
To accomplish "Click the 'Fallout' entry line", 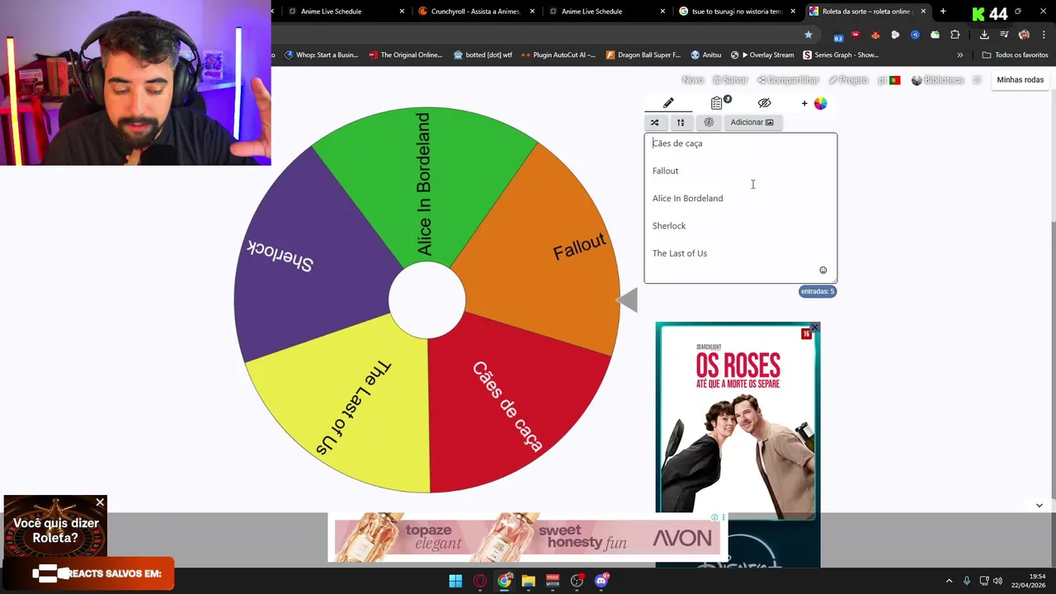I will 665,171.
